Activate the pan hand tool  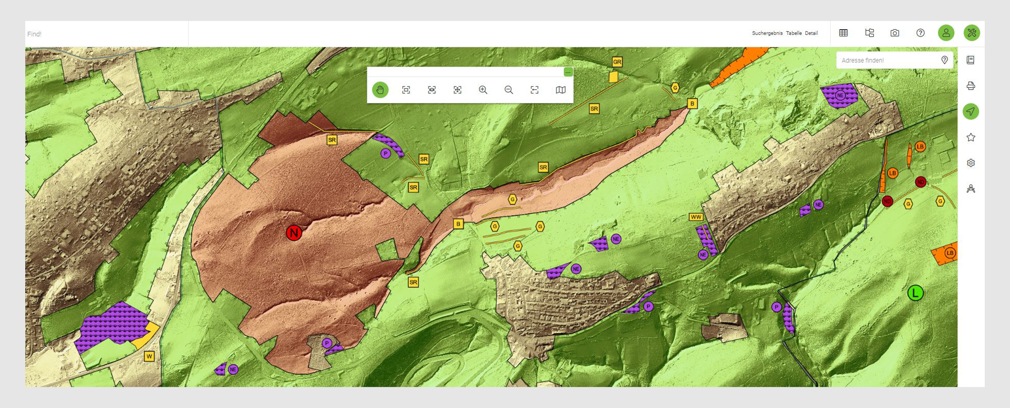tap(380, 90)
